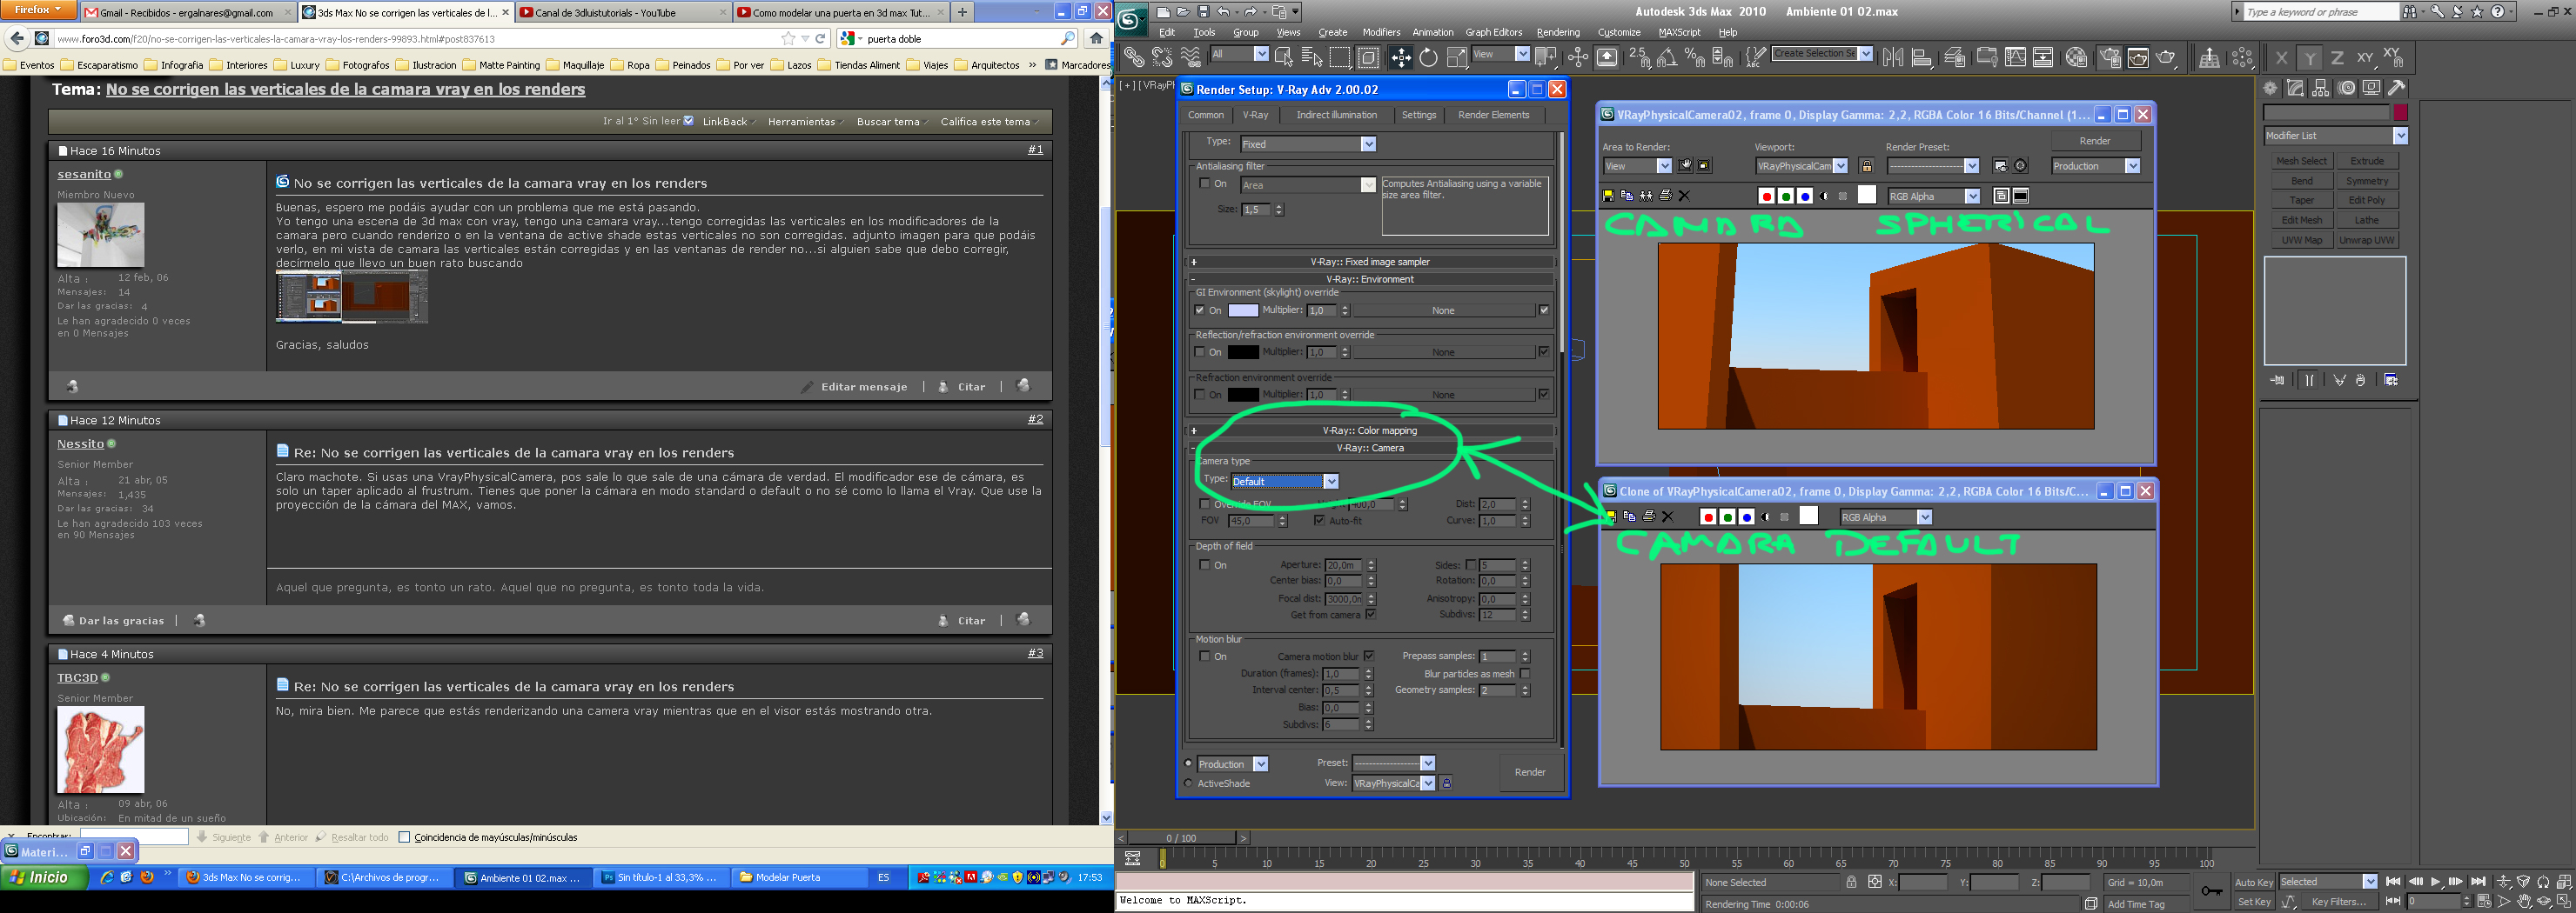The height and width of the screenshot is (913, 2576).
Task: Open RGB Alpha dropdown in Clone window
Action: click(x=1885, y=517)
